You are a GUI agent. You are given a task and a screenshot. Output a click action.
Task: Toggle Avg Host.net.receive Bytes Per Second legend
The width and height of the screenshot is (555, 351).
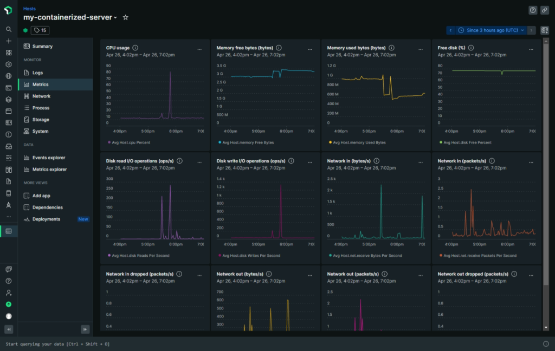coord(365,256)
